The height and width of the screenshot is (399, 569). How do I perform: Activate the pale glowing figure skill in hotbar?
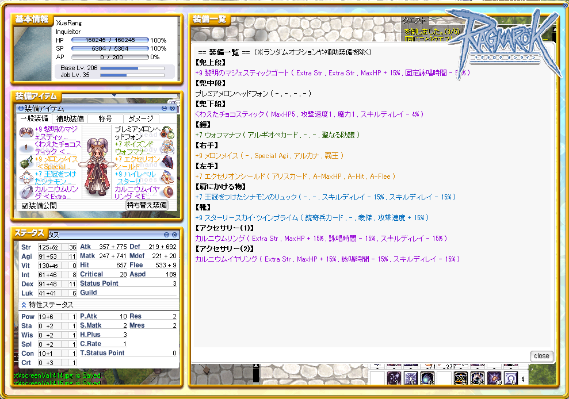(510, 378)
